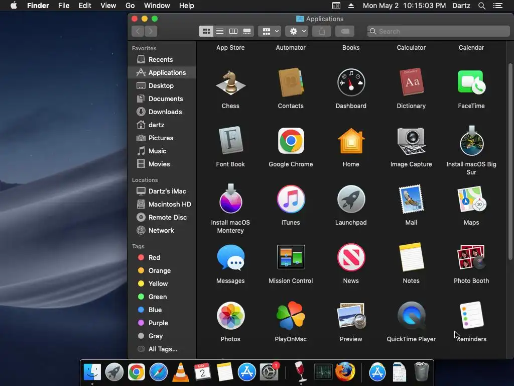Show All Tags in sidebar
This screenshot has height=386, width=514.
162,349
